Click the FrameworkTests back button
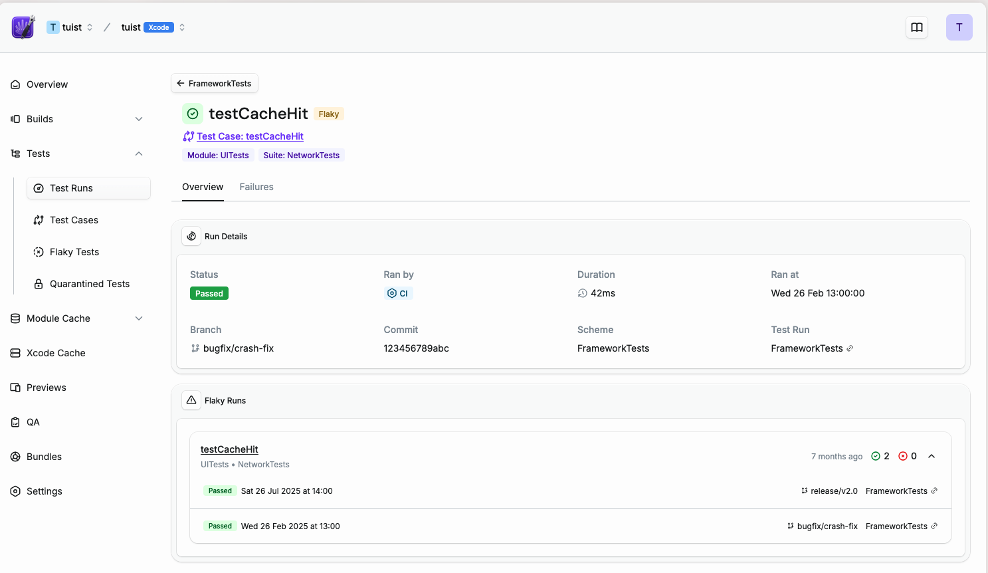 pyautogui.click(x=214, y=83)
